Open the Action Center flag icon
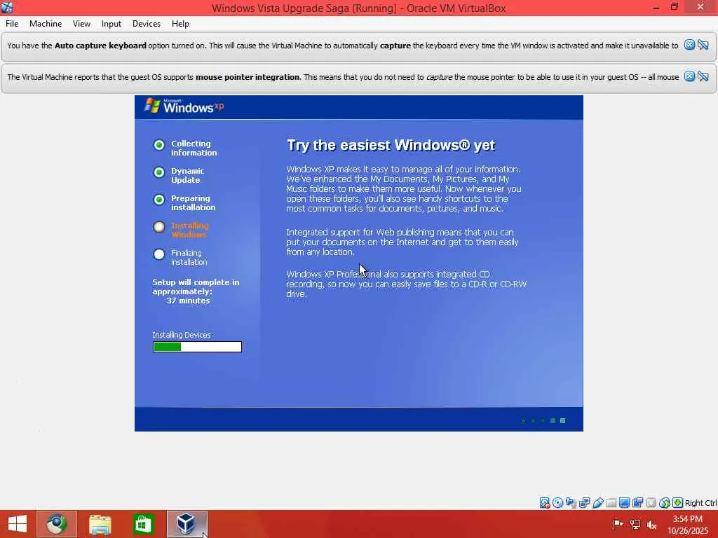Viewport: 718px width, 538px height. tap(617, 524)
